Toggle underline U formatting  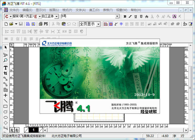pyautogui.click(x=136, y=16)
